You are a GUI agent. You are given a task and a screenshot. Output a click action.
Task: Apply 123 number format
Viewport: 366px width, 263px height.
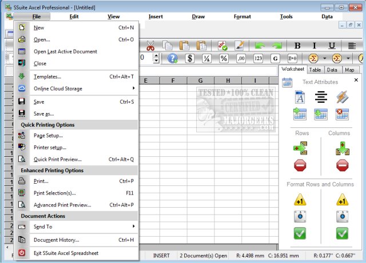click(x=258, y=58)
